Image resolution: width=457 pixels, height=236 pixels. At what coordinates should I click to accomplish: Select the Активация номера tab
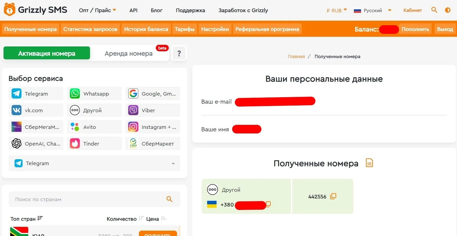point(47,53)
